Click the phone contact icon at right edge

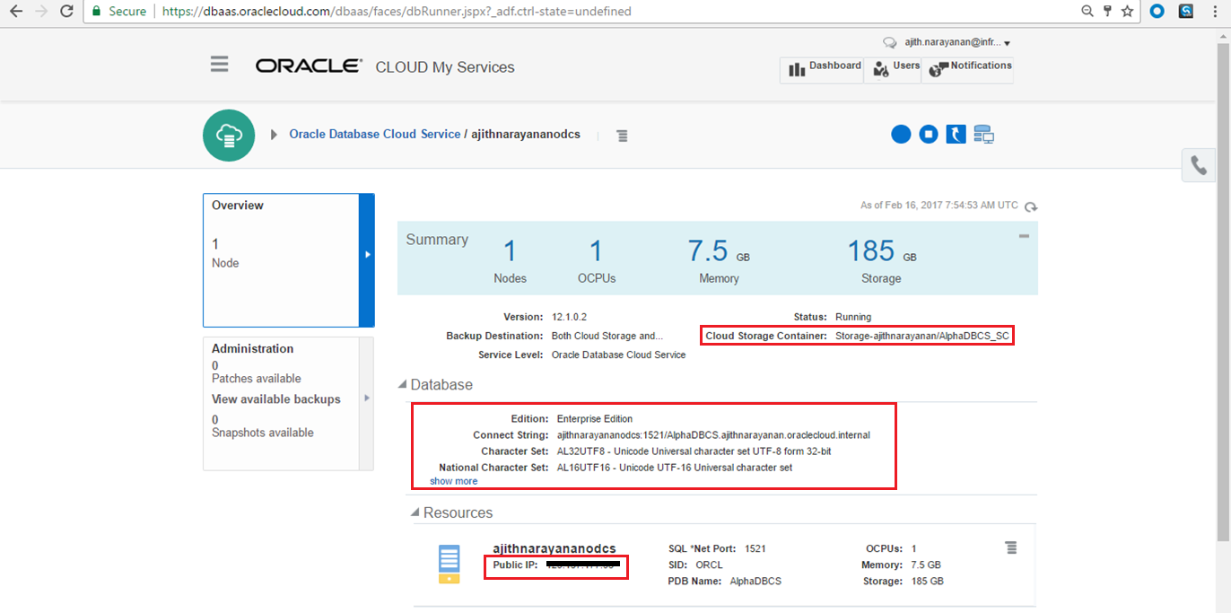pyautogui.click(x=1199, y=165)
